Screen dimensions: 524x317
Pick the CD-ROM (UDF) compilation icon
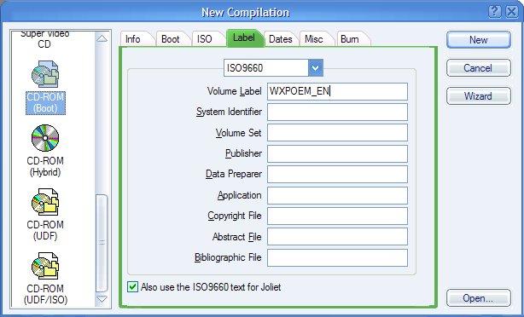tap(45, 202)
